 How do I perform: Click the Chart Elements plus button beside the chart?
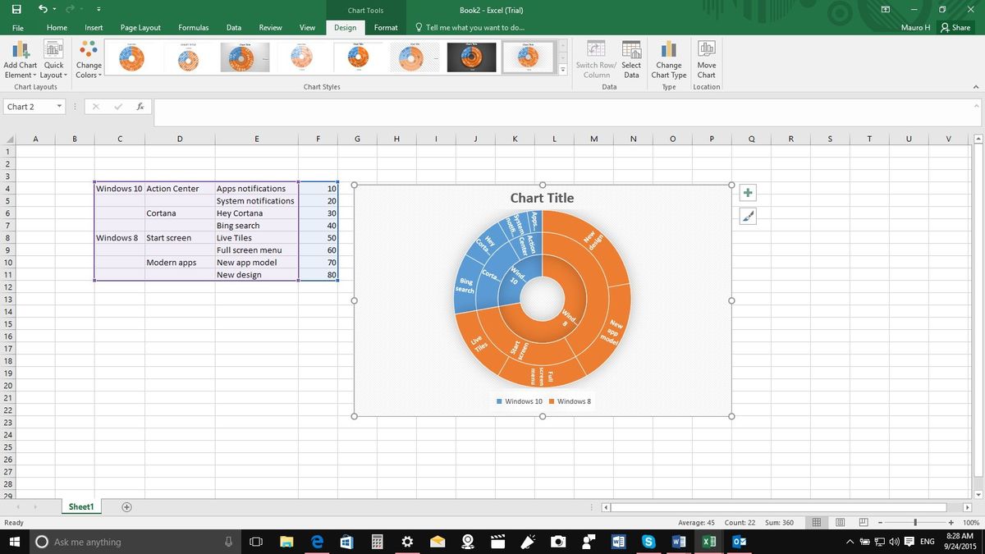click(747, 192)
